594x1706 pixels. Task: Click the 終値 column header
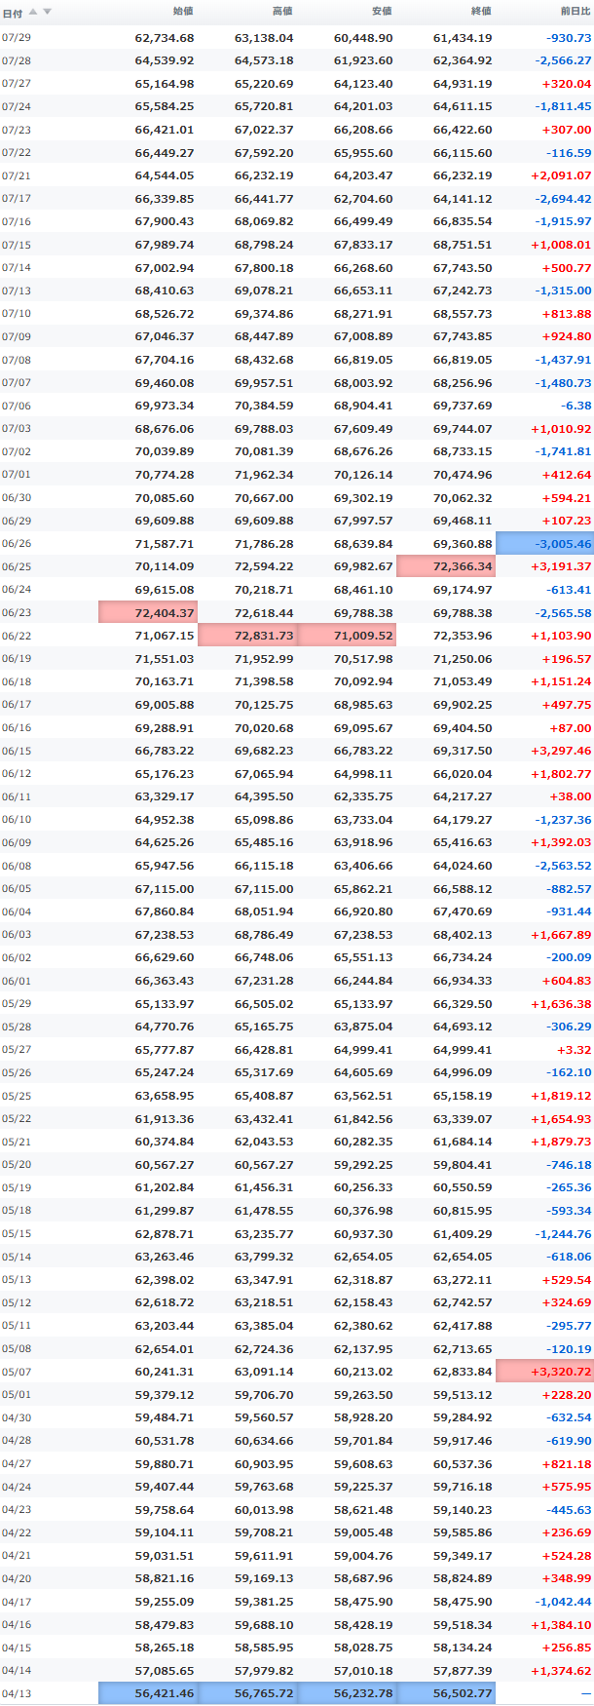[x=481, y=11]
